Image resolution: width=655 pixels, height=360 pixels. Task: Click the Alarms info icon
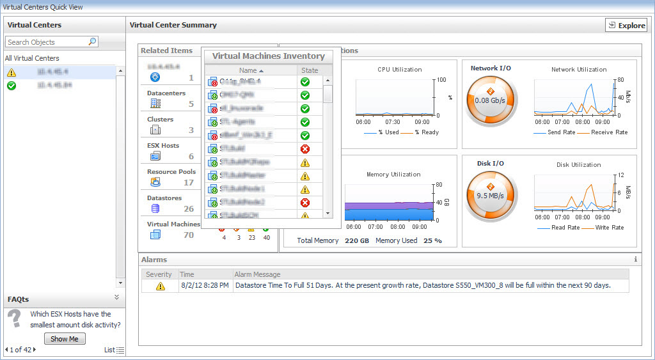pyautogui.click(x=635, y=260)
